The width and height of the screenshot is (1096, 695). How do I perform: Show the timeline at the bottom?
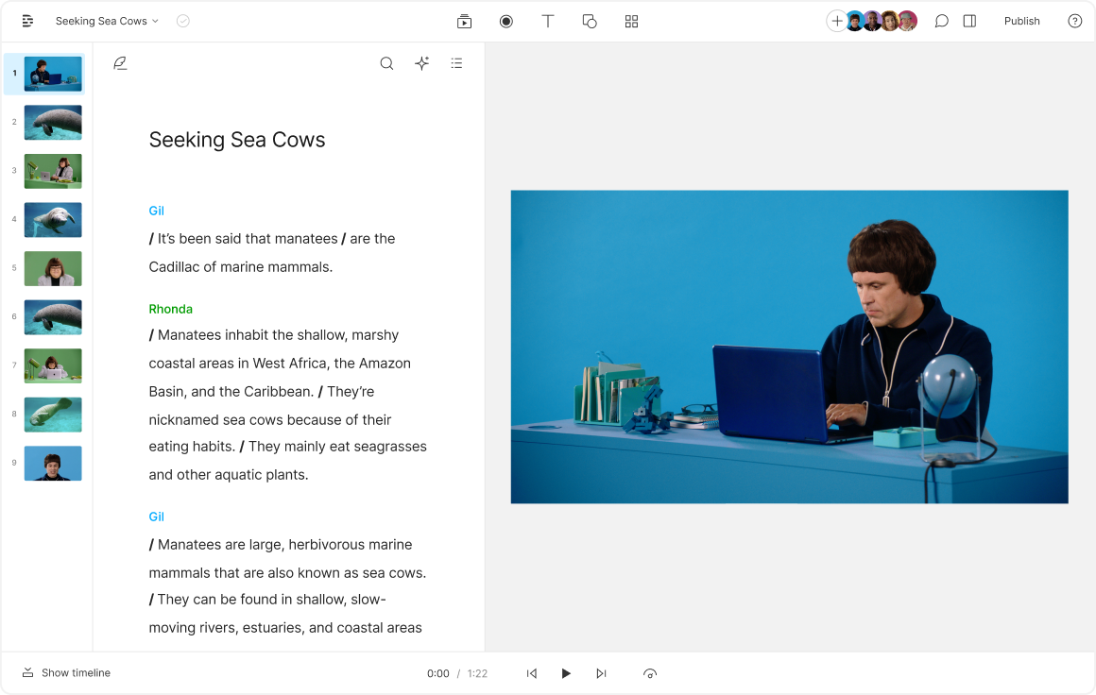[66, 672]
